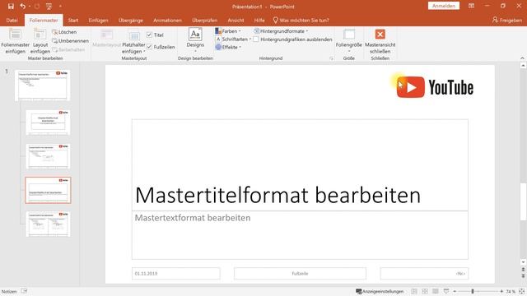Click zoom out minus button
This screenshot has width=527, height=296.
click(x=455, y=291)
